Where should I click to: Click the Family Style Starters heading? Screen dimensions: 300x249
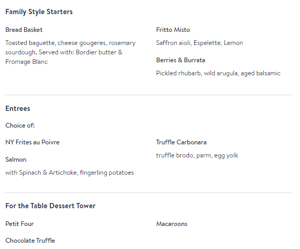39,12
